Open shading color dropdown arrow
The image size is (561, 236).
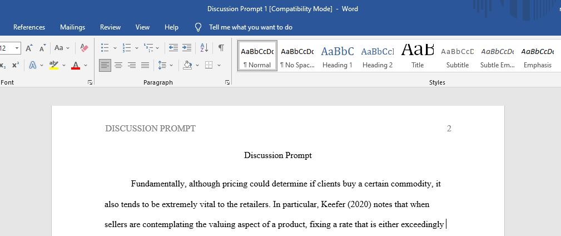(x=197, y=65)
